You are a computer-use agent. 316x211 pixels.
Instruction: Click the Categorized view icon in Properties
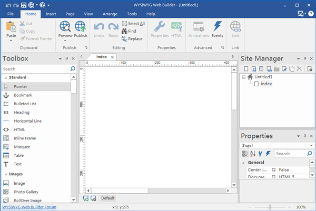point(245,154)
